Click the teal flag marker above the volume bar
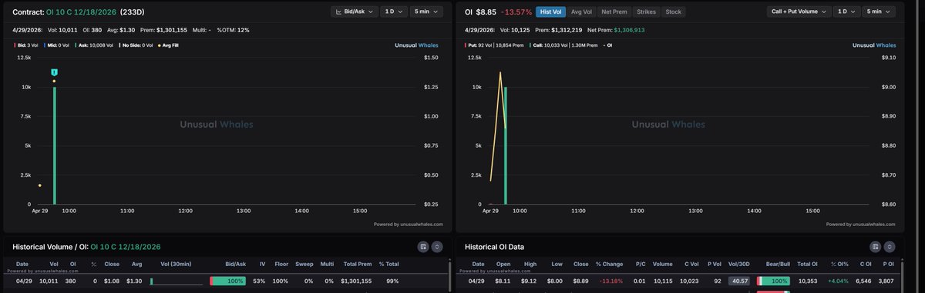Screen dimensions: 925x293 [54, 72]
